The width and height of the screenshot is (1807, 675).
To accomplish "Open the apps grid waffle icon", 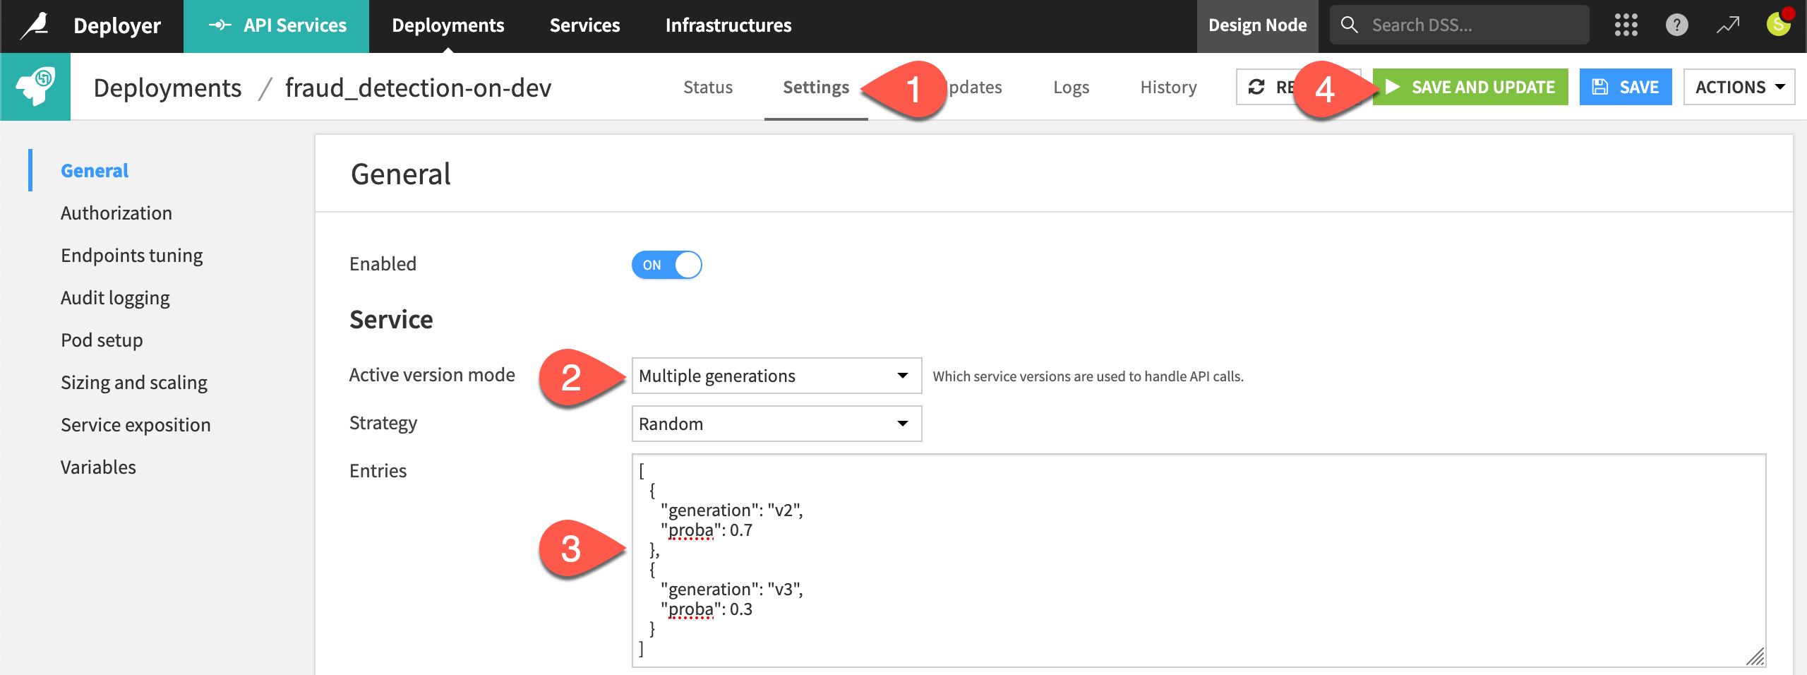I will click(x=1626, y=25).
